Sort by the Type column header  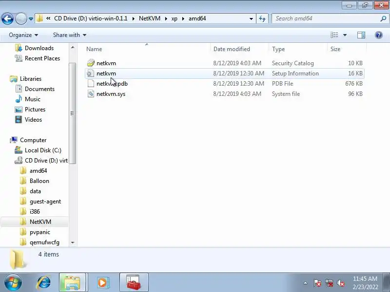278,49
